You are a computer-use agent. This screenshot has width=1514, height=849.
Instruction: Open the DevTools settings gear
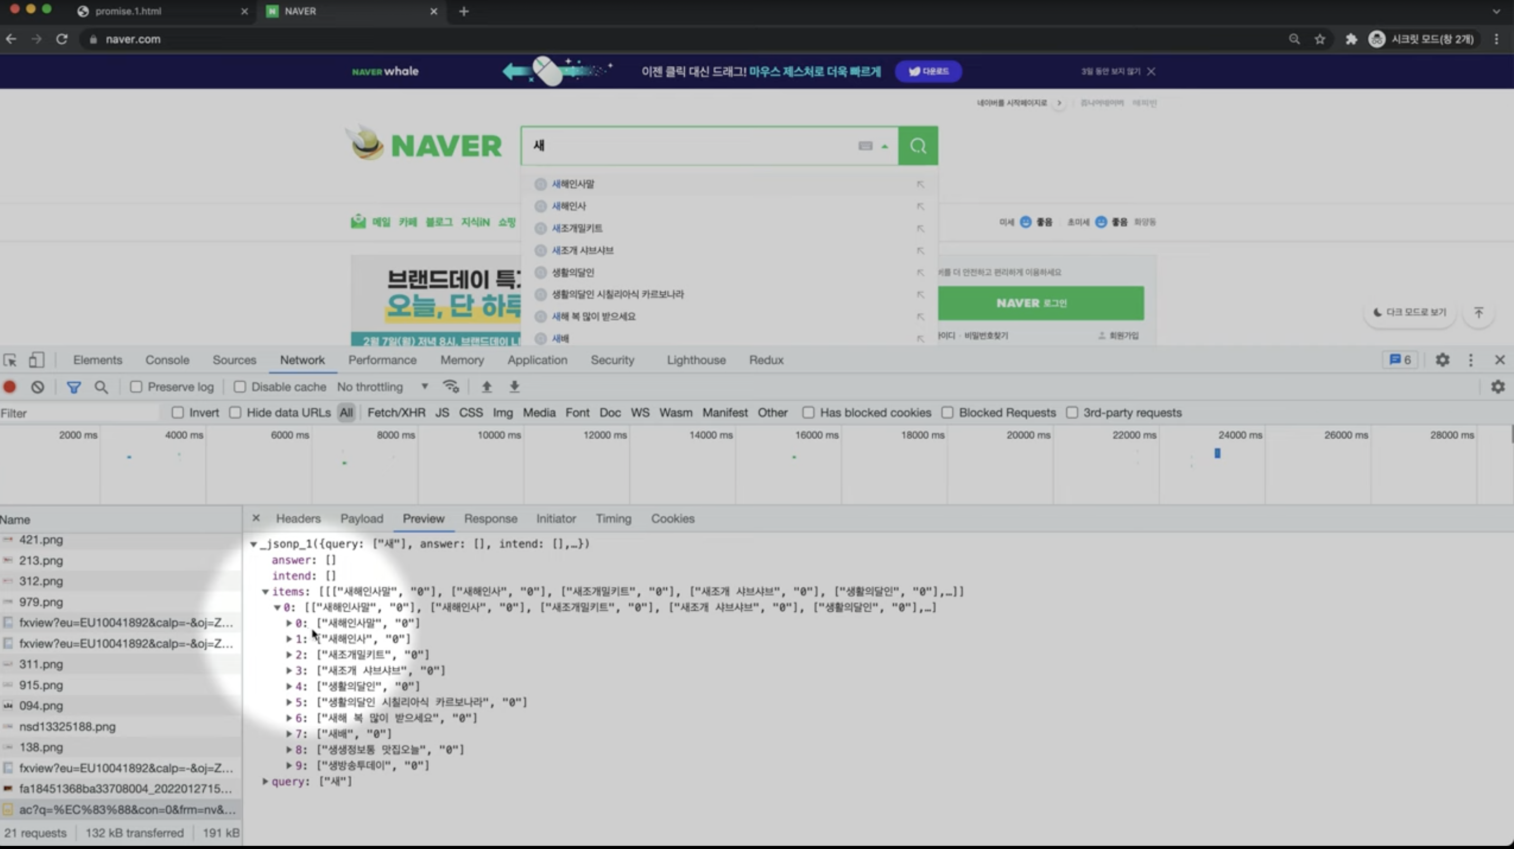1442,360
